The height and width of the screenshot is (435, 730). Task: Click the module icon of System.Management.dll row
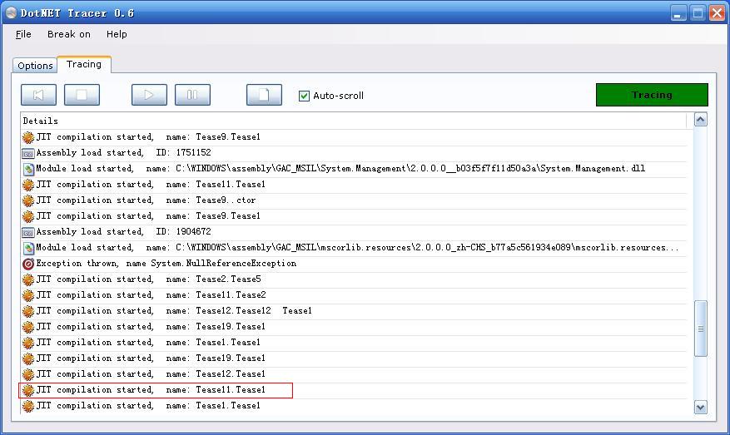coord(28,169)
